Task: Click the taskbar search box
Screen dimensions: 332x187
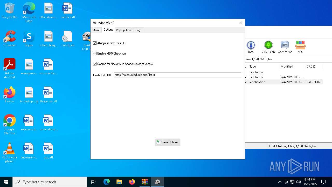Action: click(x=50, y=182)
